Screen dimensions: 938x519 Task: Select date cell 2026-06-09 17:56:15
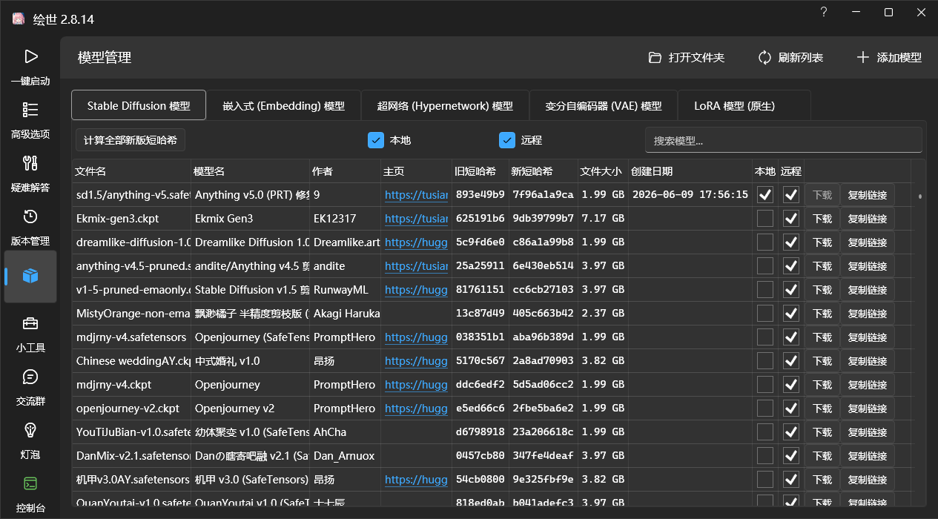click(x=690, y=195)
